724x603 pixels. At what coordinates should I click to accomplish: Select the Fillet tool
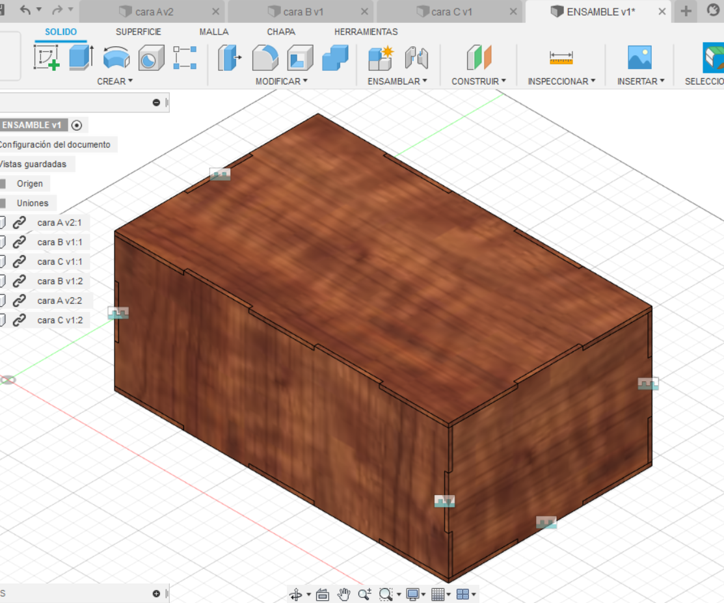coord(265,58)
